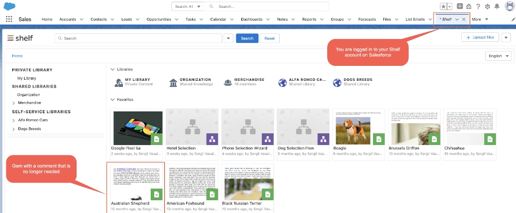Open Dogs Breeds globe icon
Screen dimensions: 516x213
337,83
